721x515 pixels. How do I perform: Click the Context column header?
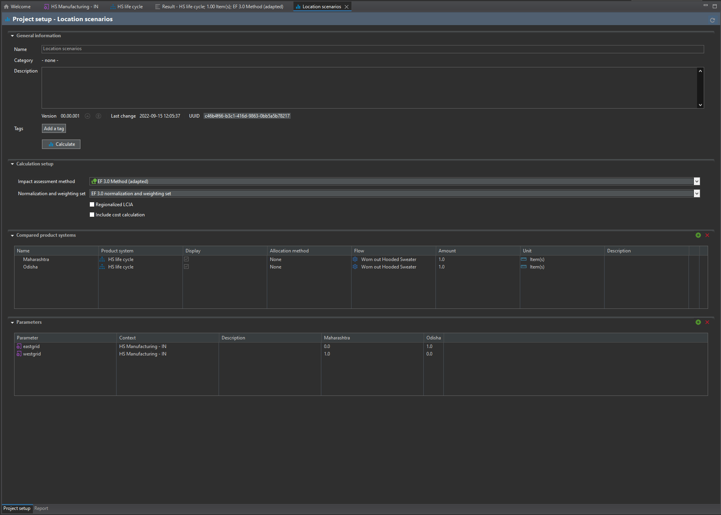pos(168,338)
